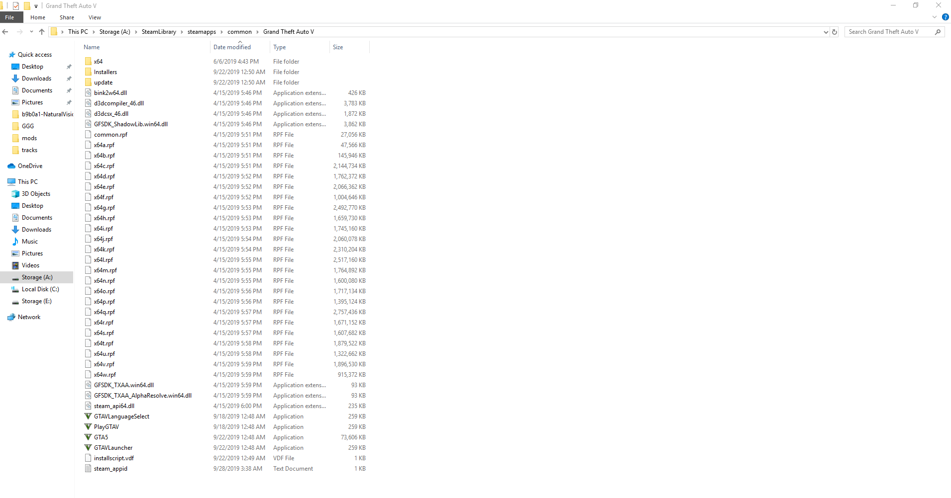Go back with the Back arrow

pyautogui.click(x=5, y=32)
